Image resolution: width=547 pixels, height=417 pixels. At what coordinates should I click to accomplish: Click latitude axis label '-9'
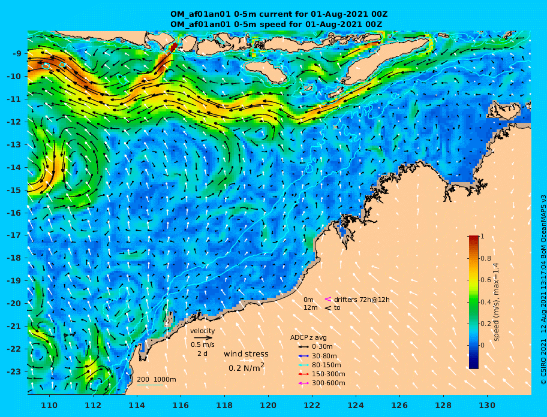click(17, 54)
